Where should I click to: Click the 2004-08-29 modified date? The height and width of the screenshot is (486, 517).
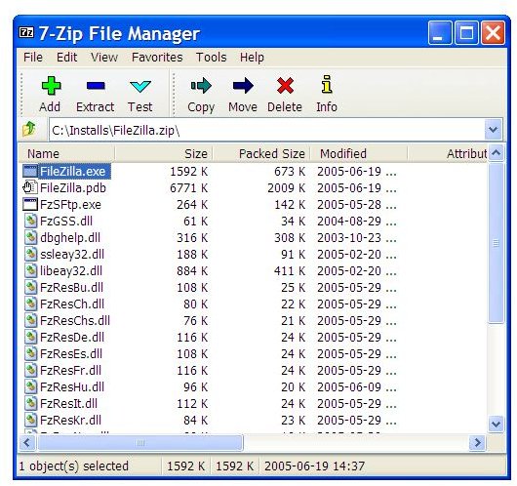tap(349, 222)
